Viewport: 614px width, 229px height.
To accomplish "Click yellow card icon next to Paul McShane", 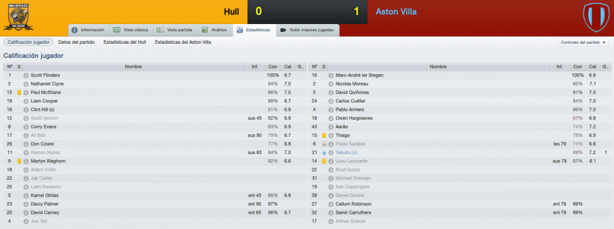I will pyautogui.click(x=19, y=92).
